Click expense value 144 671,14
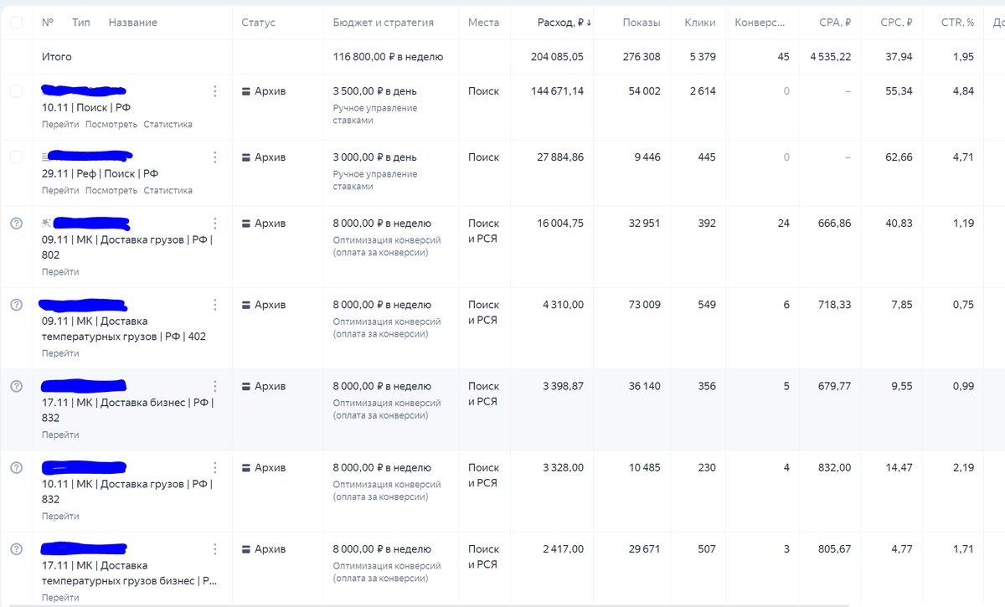 click(557, 91)
